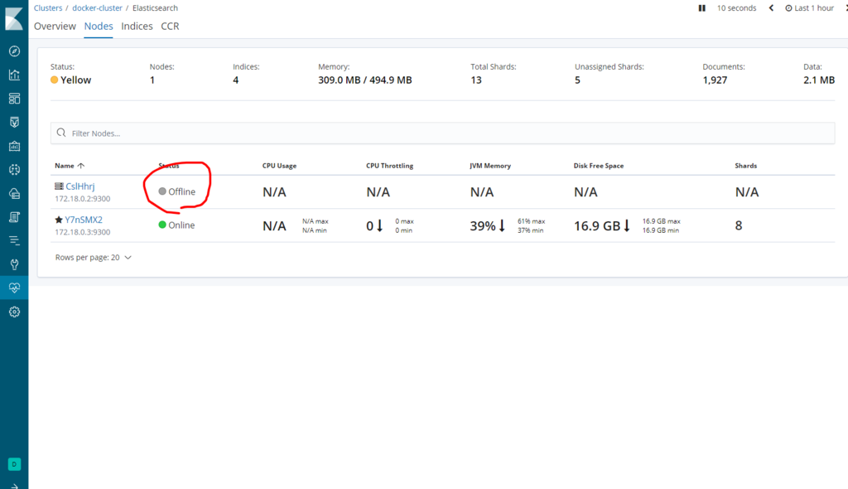Image resolution: width=848 pixels, height=489 pixels.
Task: Open Dashboard icon in sidebar
Action: tap(15, 99)
